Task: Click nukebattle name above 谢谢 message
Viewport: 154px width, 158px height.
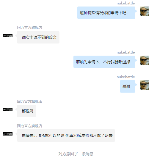Action: pos(126,77)
